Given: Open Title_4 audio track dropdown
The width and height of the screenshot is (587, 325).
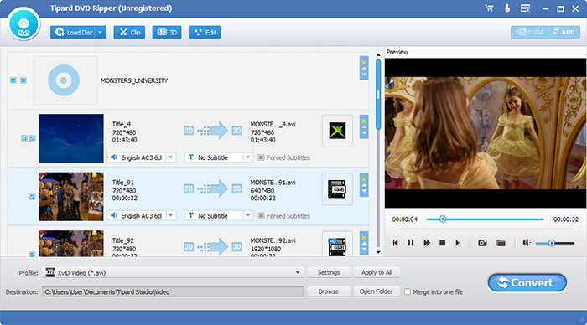Looking at the screenshot, I should (x=171, y=157).
